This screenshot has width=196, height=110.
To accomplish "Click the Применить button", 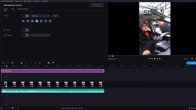I will (x=97, y=5).
